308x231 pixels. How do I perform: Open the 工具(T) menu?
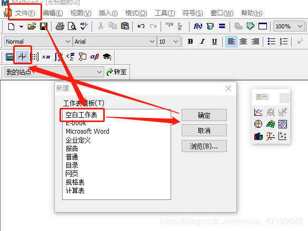[165, 13]
